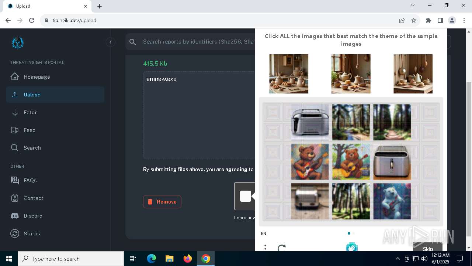
Task: Select the middle-right silver toaster image
Action: tap(392, 162)
